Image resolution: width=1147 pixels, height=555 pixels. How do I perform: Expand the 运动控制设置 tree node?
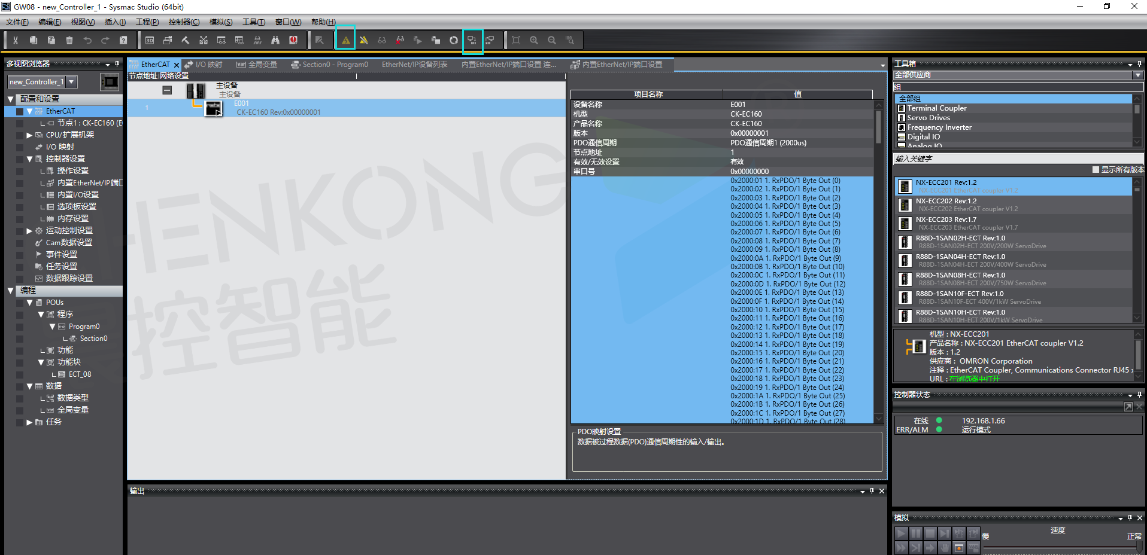pos(29,231)
